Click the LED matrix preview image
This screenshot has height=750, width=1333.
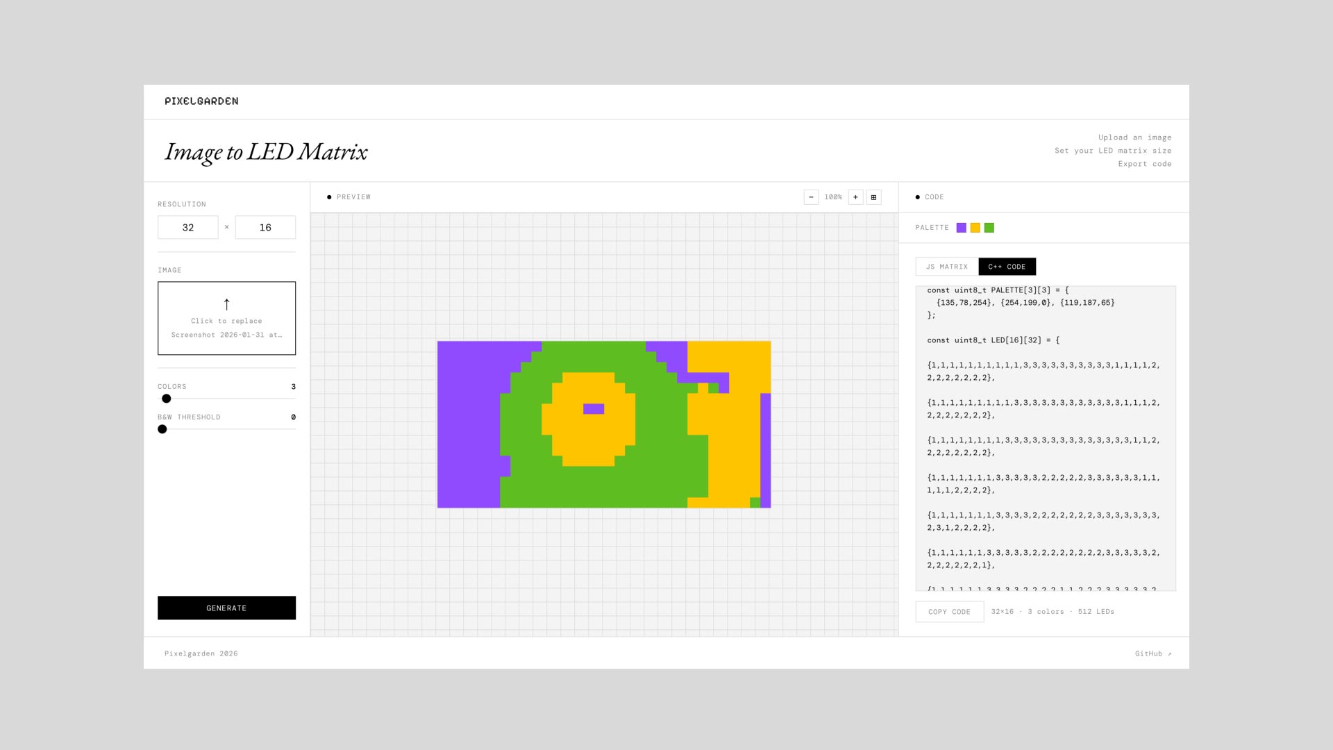pyautogui.click(x=604, y=424)
